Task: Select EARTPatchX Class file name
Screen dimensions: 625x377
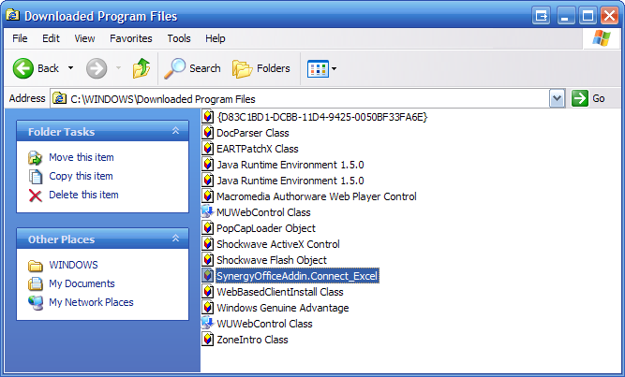Action: click(257, 149)
